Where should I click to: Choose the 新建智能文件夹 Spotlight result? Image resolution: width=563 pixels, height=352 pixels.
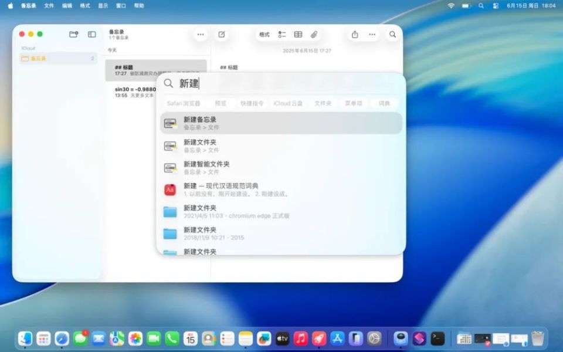tap(281, 168)
